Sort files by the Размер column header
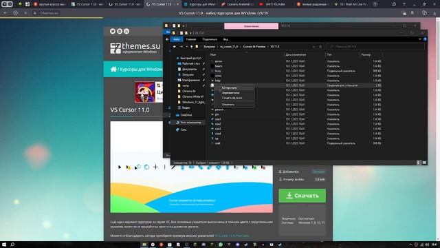440x248 pixels. [x=366, y=54]
